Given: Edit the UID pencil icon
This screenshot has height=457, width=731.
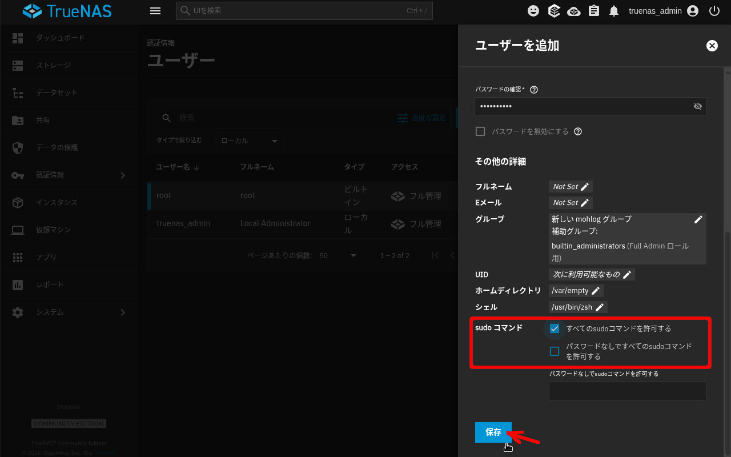Looking at the screenshot, I should tap(627, 275).
